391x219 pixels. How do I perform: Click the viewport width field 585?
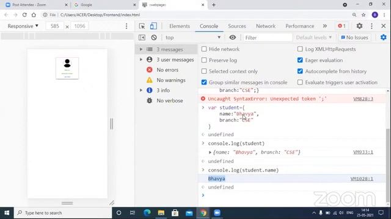[54, 26]
